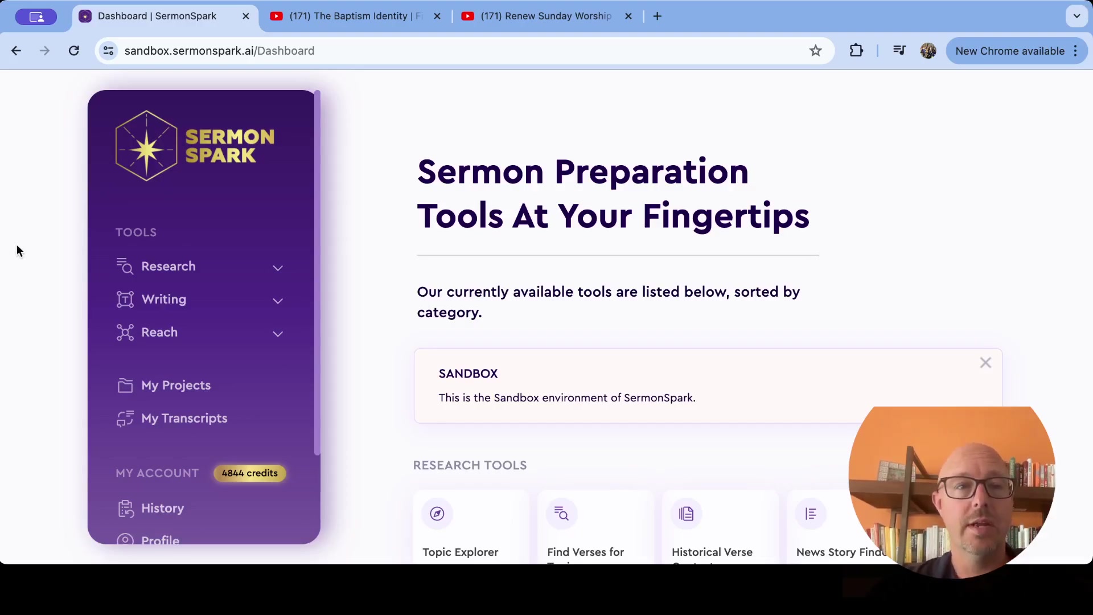The width and height of the screenshot is (1093, 615).
Task: Select the Find Verses search icon
Action: click(x=562, y=514)
